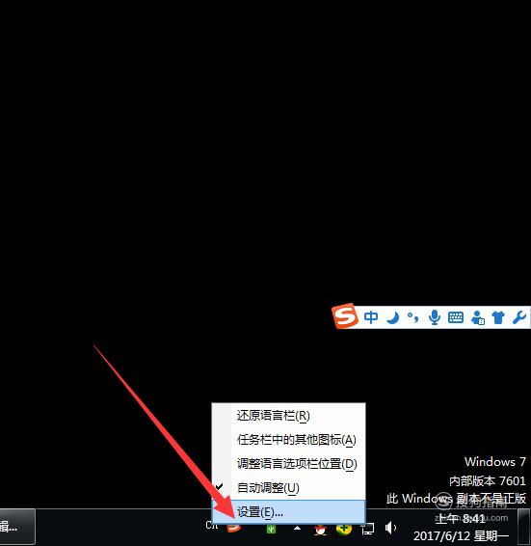Toggle the checked 自动调整(U) menu option
The width and height of the screenshot is (531, 546).
coord(288,487)
